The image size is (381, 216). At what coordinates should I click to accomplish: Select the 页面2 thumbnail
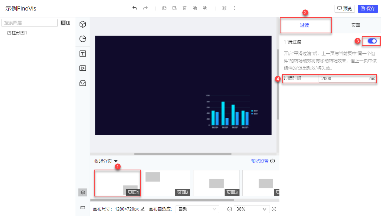pos(167,183)
